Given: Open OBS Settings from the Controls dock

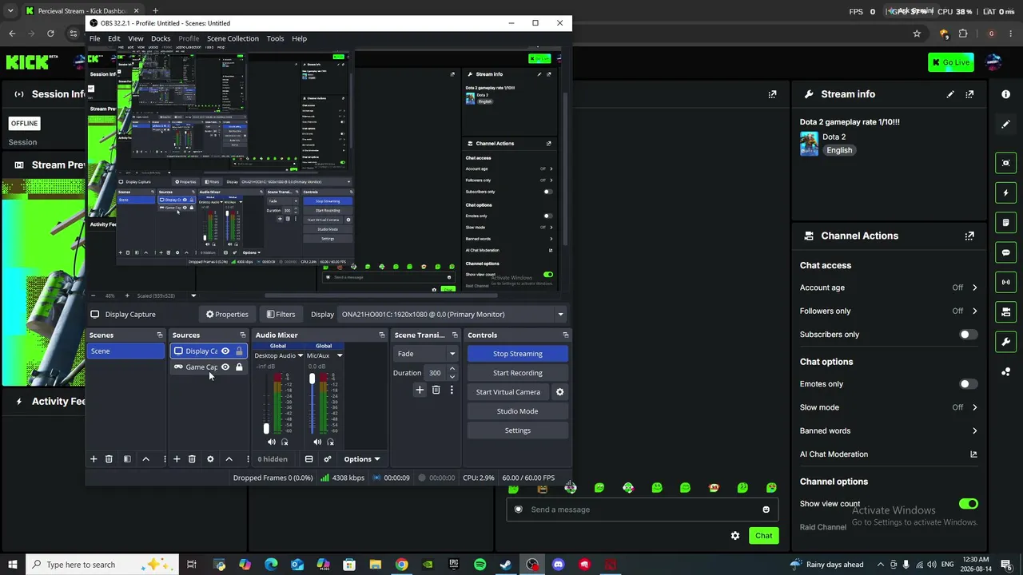Looking at the screenshot, I should coord(518,430).
